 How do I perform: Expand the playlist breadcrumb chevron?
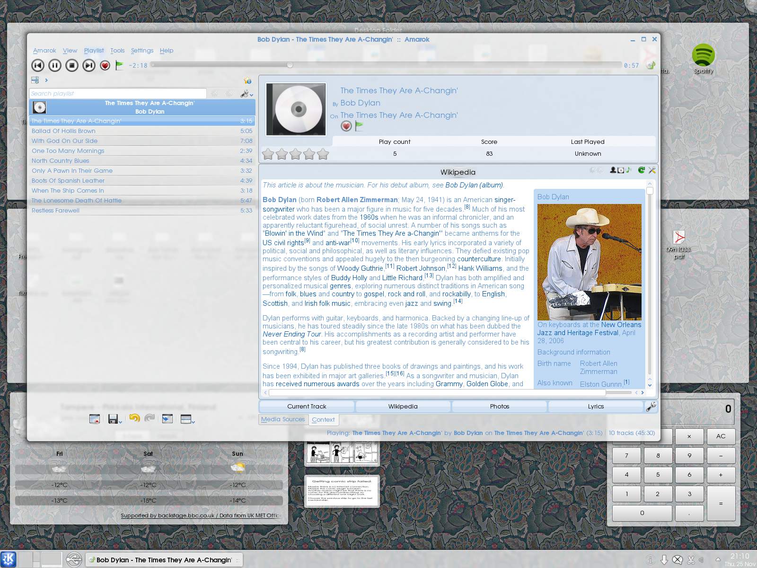46,80
